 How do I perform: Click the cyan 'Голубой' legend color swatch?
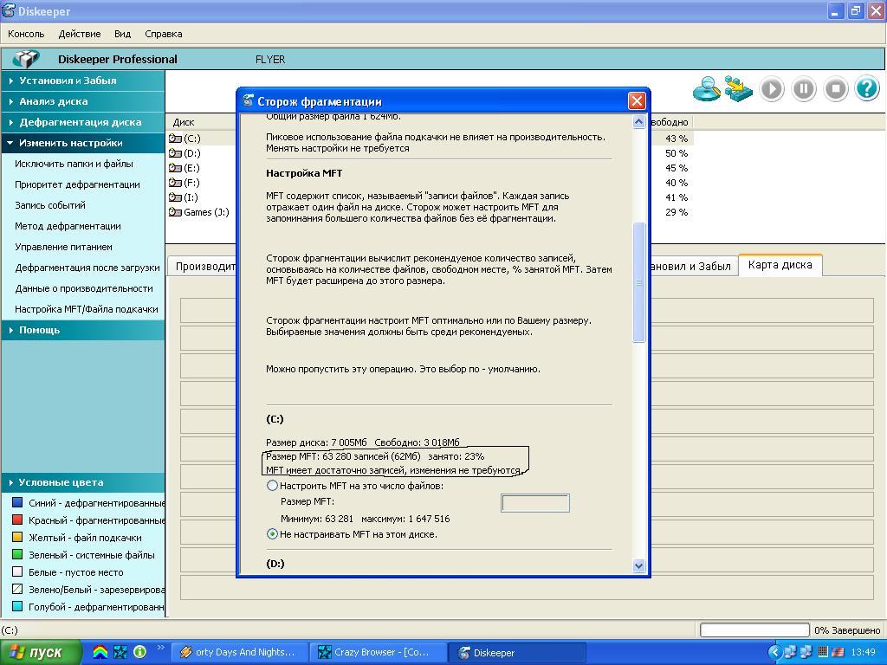(x=17, y=607)
